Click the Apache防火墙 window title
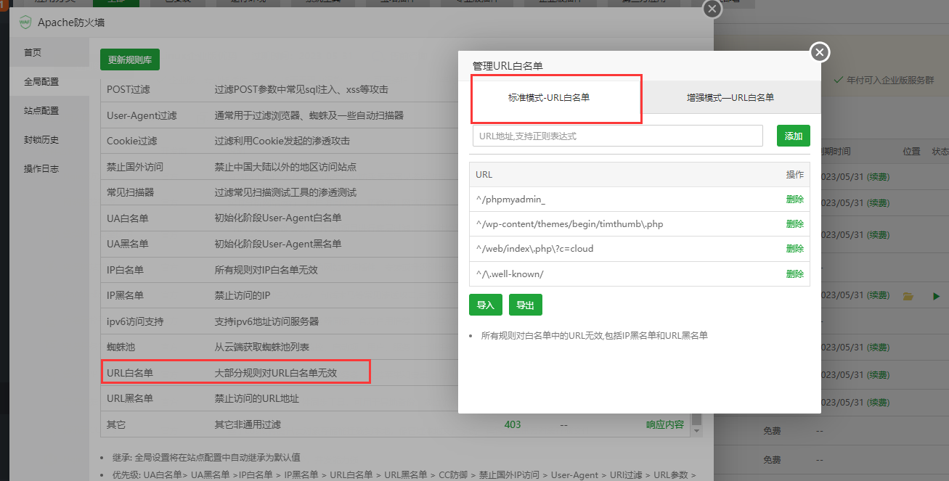 pyautogui.click(x=71, y=22)
